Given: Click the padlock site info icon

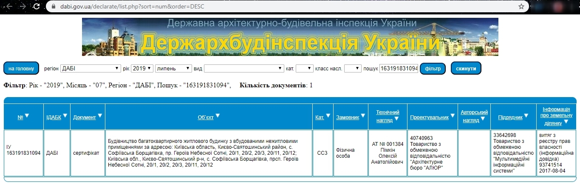Looking at the screenshot, I should click(x=53, y=6).
